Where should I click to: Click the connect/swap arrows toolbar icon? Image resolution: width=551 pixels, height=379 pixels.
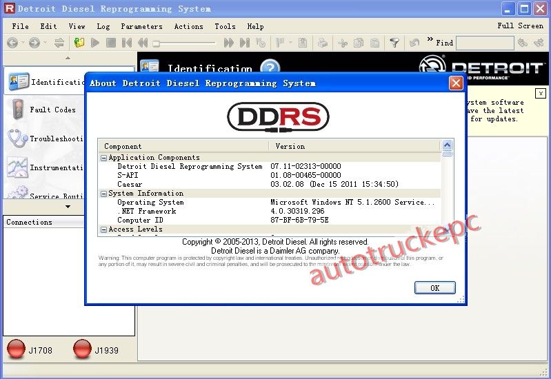(59, 43)
